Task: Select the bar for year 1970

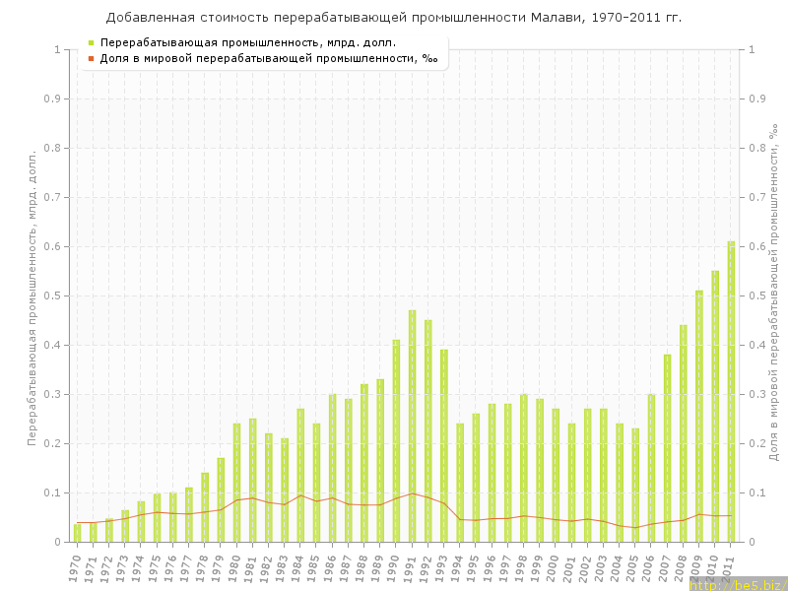Action: coord(77,533)
